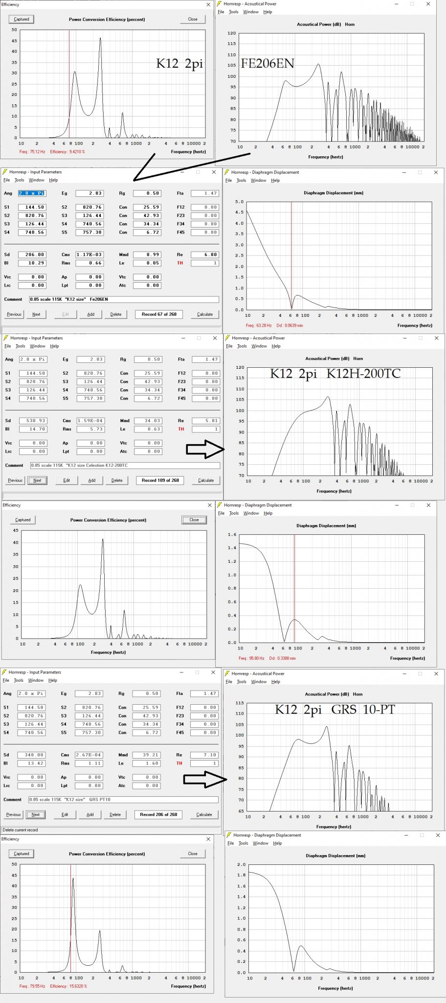Click the Hornresp icon of the Diaphragm Displacement window showing 95.80 Hz
The width and height of the screenshot is (446, 1003).
220,505
